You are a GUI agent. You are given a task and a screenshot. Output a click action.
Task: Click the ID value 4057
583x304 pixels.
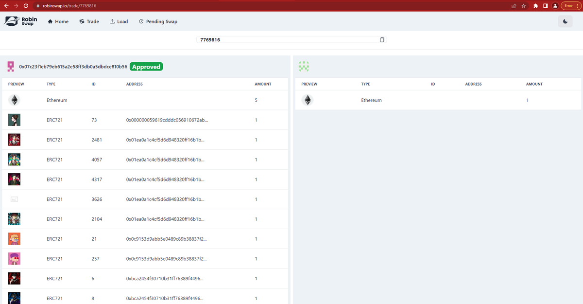pos(97,160)
